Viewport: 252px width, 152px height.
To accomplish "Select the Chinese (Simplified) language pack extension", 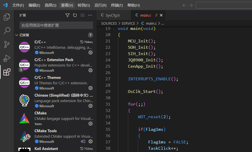I will 63,100.
